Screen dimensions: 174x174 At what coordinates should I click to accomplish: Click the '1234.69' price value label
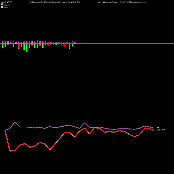click(x=160, y=130)
